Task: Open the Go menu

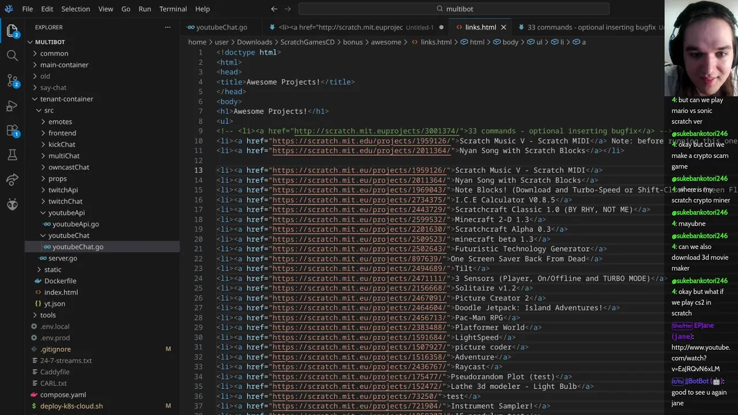Action: click(126, 9)
